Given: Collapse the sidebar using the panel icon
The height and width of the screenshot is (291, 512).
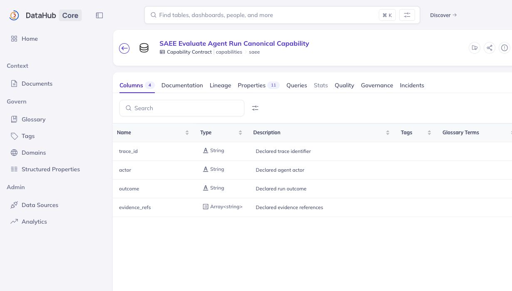Looking at the screenshot, I should point(99,15).
